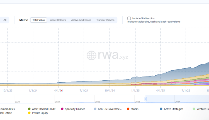Click the non-US Government legend dot

95,109
